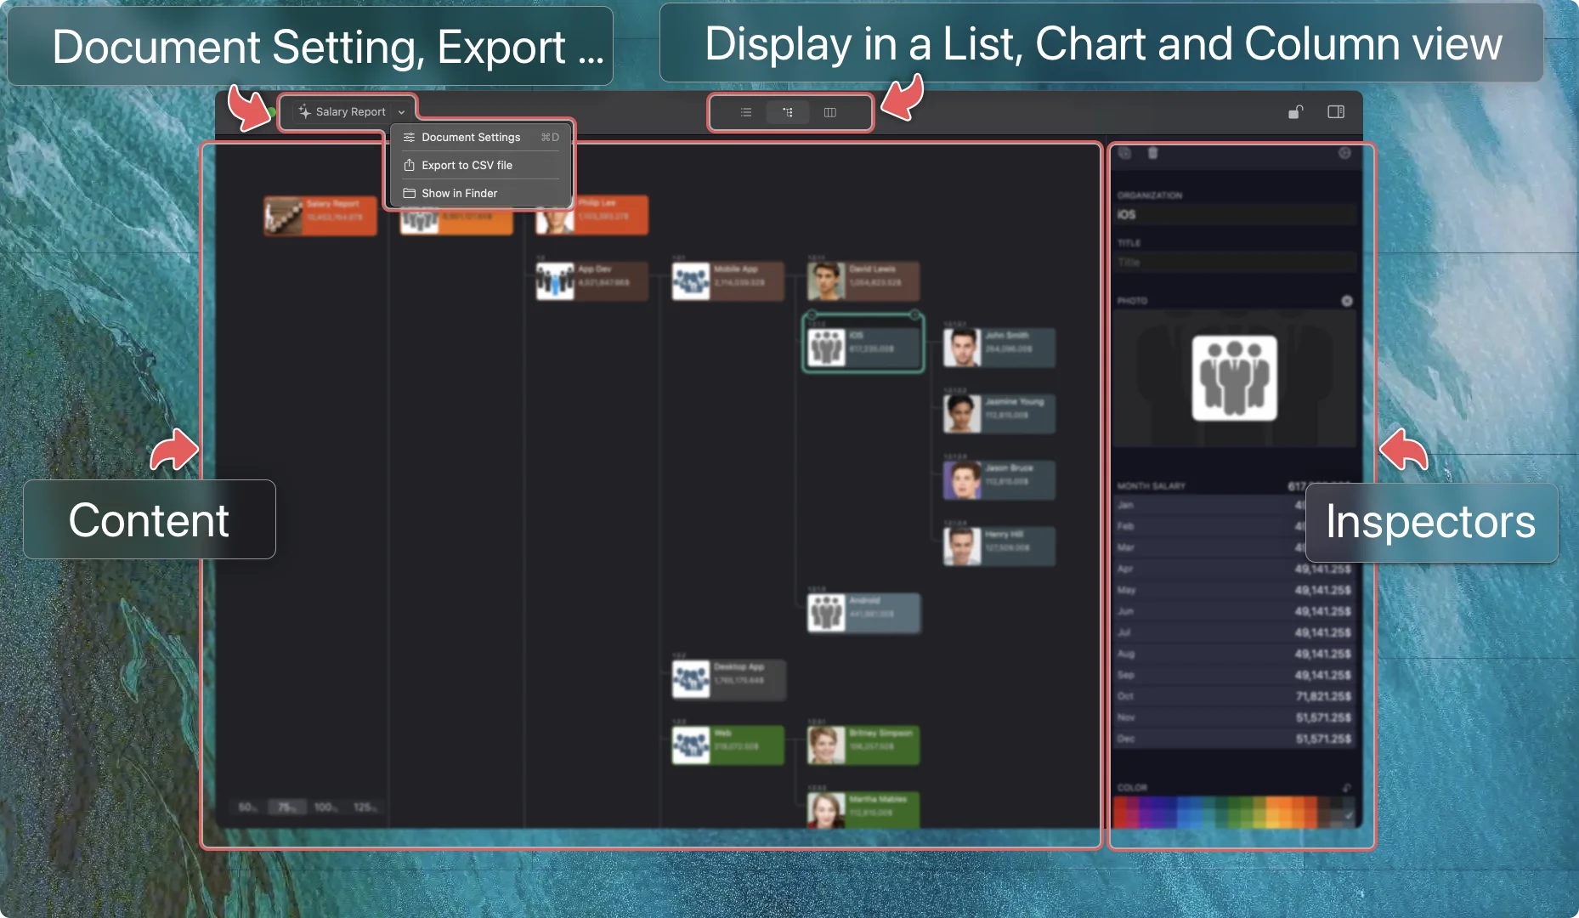The height and width of the screenshot is (918, 1579).
Task: Choose Show in Finder from the menu
Action: [x=459, y=193]
